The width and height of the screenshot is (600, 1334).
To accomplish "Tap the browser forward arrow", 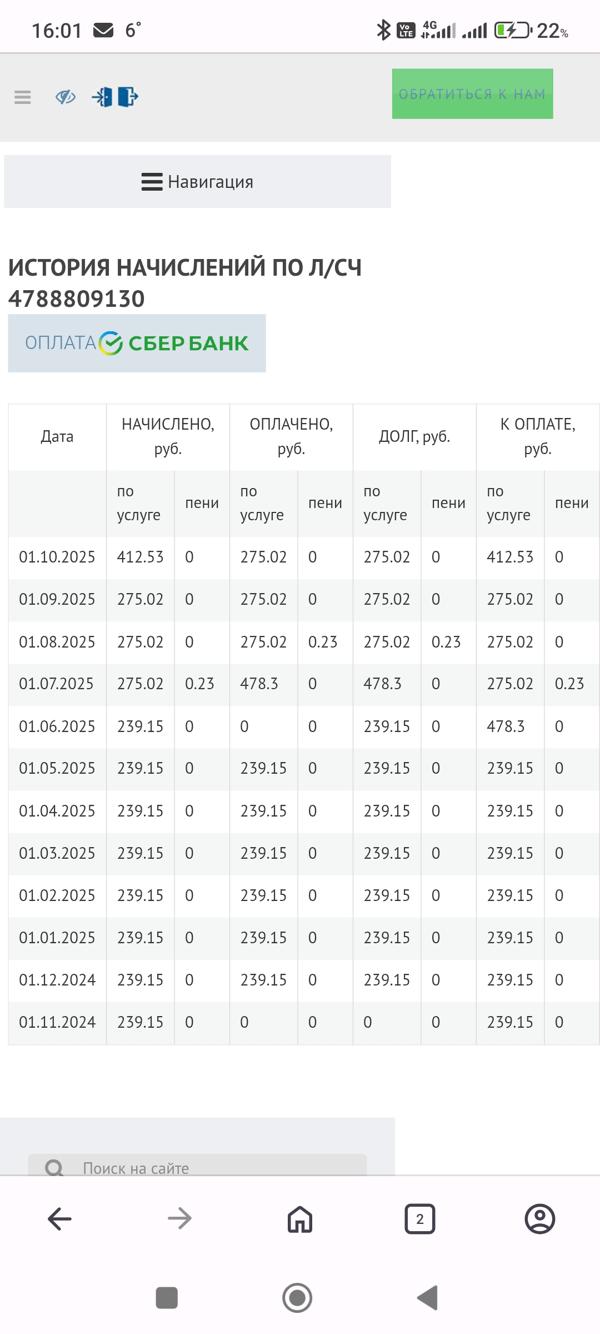I will tap(179, 1219).
